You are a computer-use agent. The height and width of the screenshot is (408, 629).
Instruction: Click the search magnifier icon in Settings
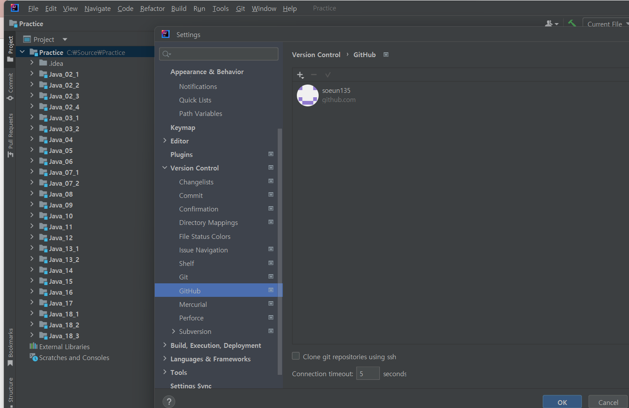167,54
